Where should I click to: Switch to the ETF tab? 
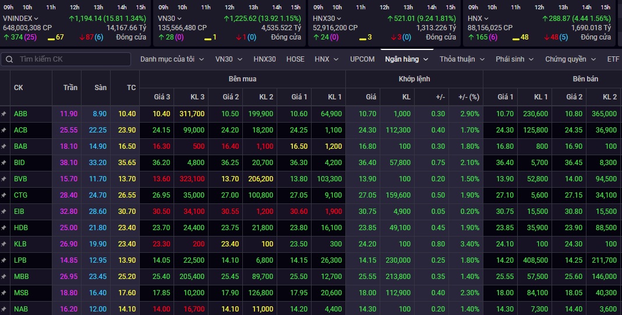613,59
